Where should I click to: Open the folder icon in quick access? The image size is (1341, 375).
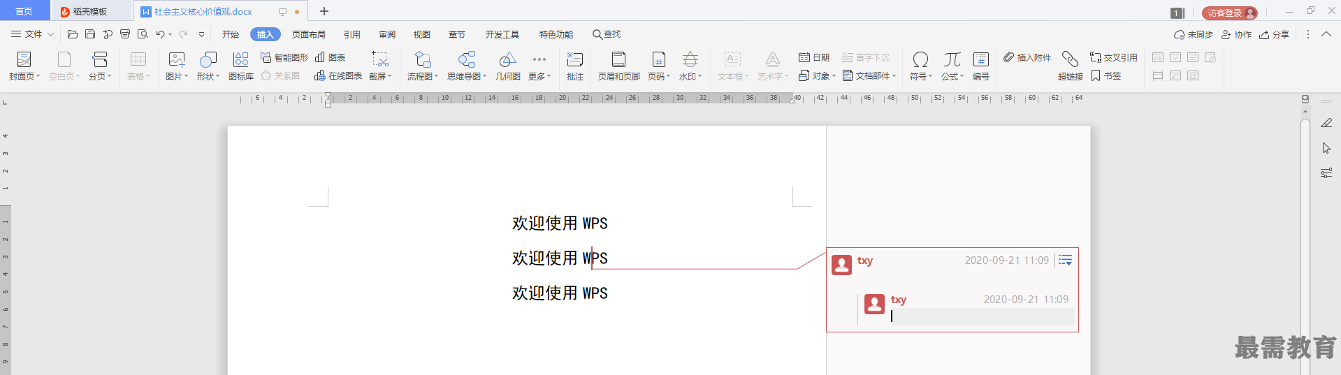[x=73, y=34]
